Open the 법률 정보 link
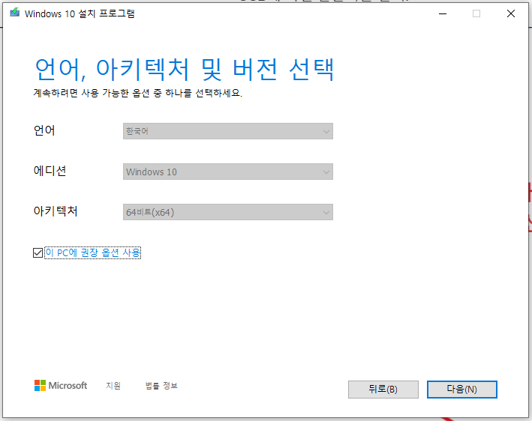 (161, 386)
